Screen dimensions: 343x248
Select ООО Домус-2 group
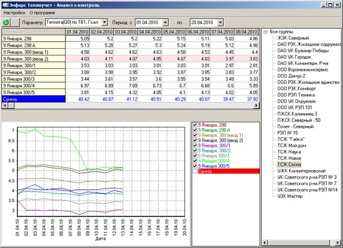click(x=291, y=76)
